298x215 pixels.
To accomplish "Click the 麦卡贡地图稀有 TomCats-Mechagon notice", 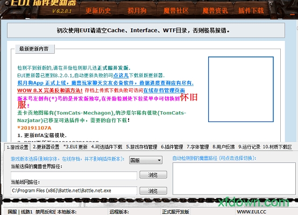I will [102, 117].
